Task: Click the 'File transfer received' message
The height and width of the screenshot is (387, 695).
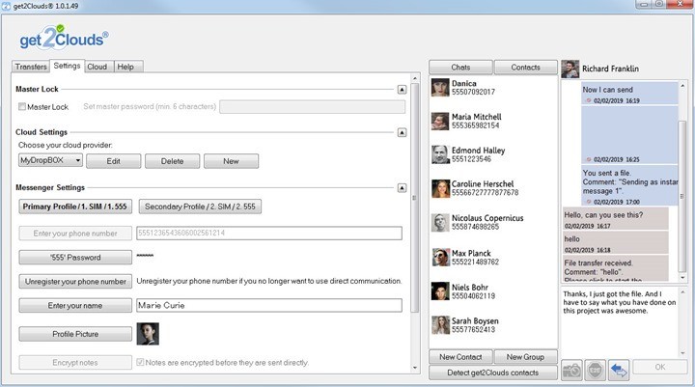Action: 616,268
